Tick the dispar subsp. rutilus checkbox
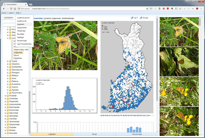Viewport: 205px width, 138px height. click(12, 50)
